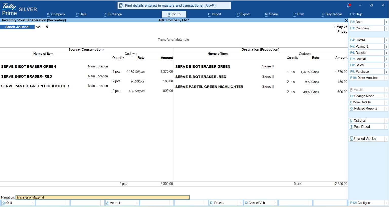389x207 pixels.
Task: Click I: More Details button
Action: click(367, 102)
